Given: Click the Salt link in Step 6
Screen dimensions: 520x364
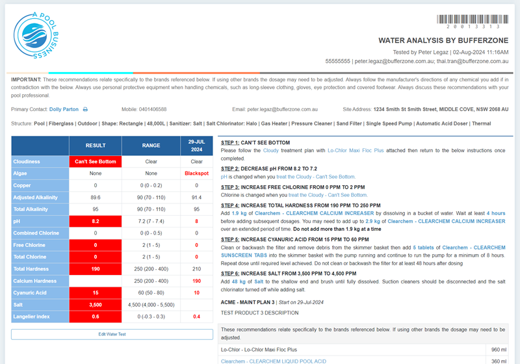Looking at the screenshot, I should 259,282.
